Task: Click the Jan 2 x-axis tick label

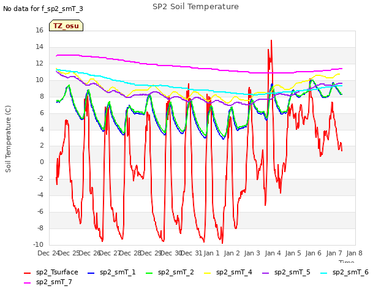Action: pos(232,253)
